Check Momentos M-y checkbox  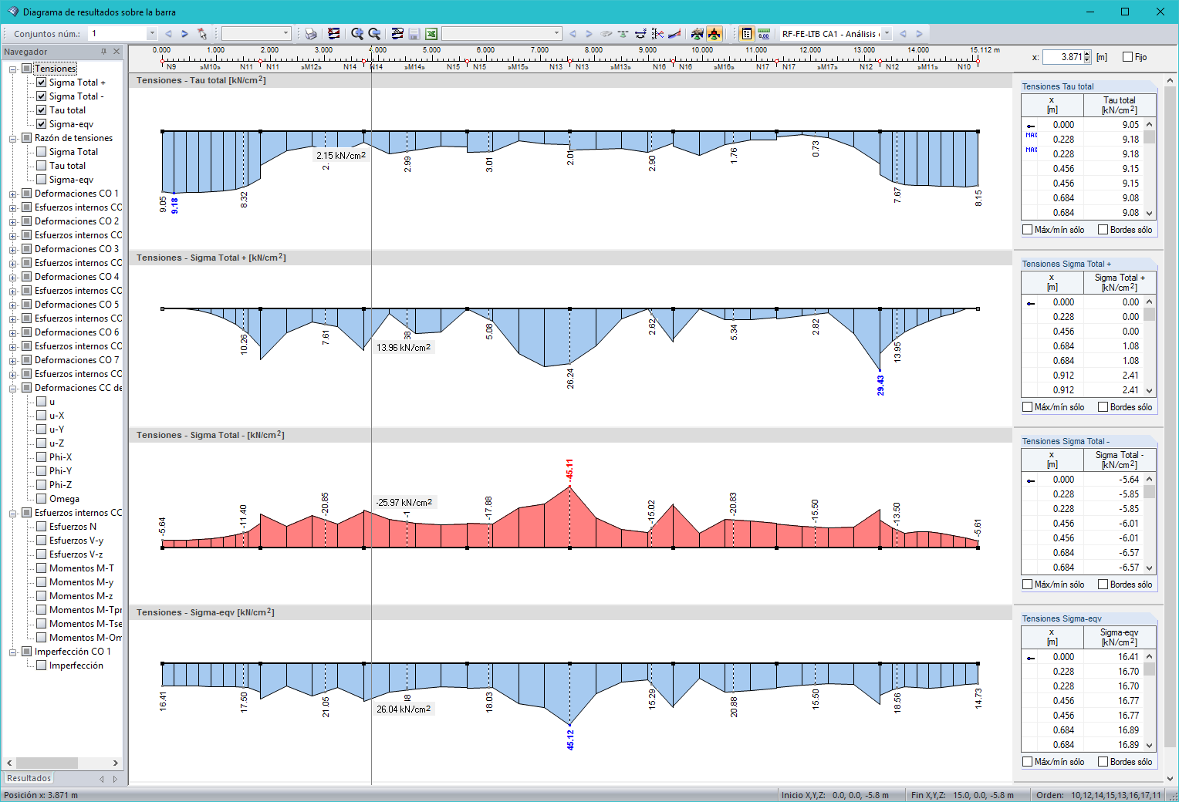click(42, 582)
